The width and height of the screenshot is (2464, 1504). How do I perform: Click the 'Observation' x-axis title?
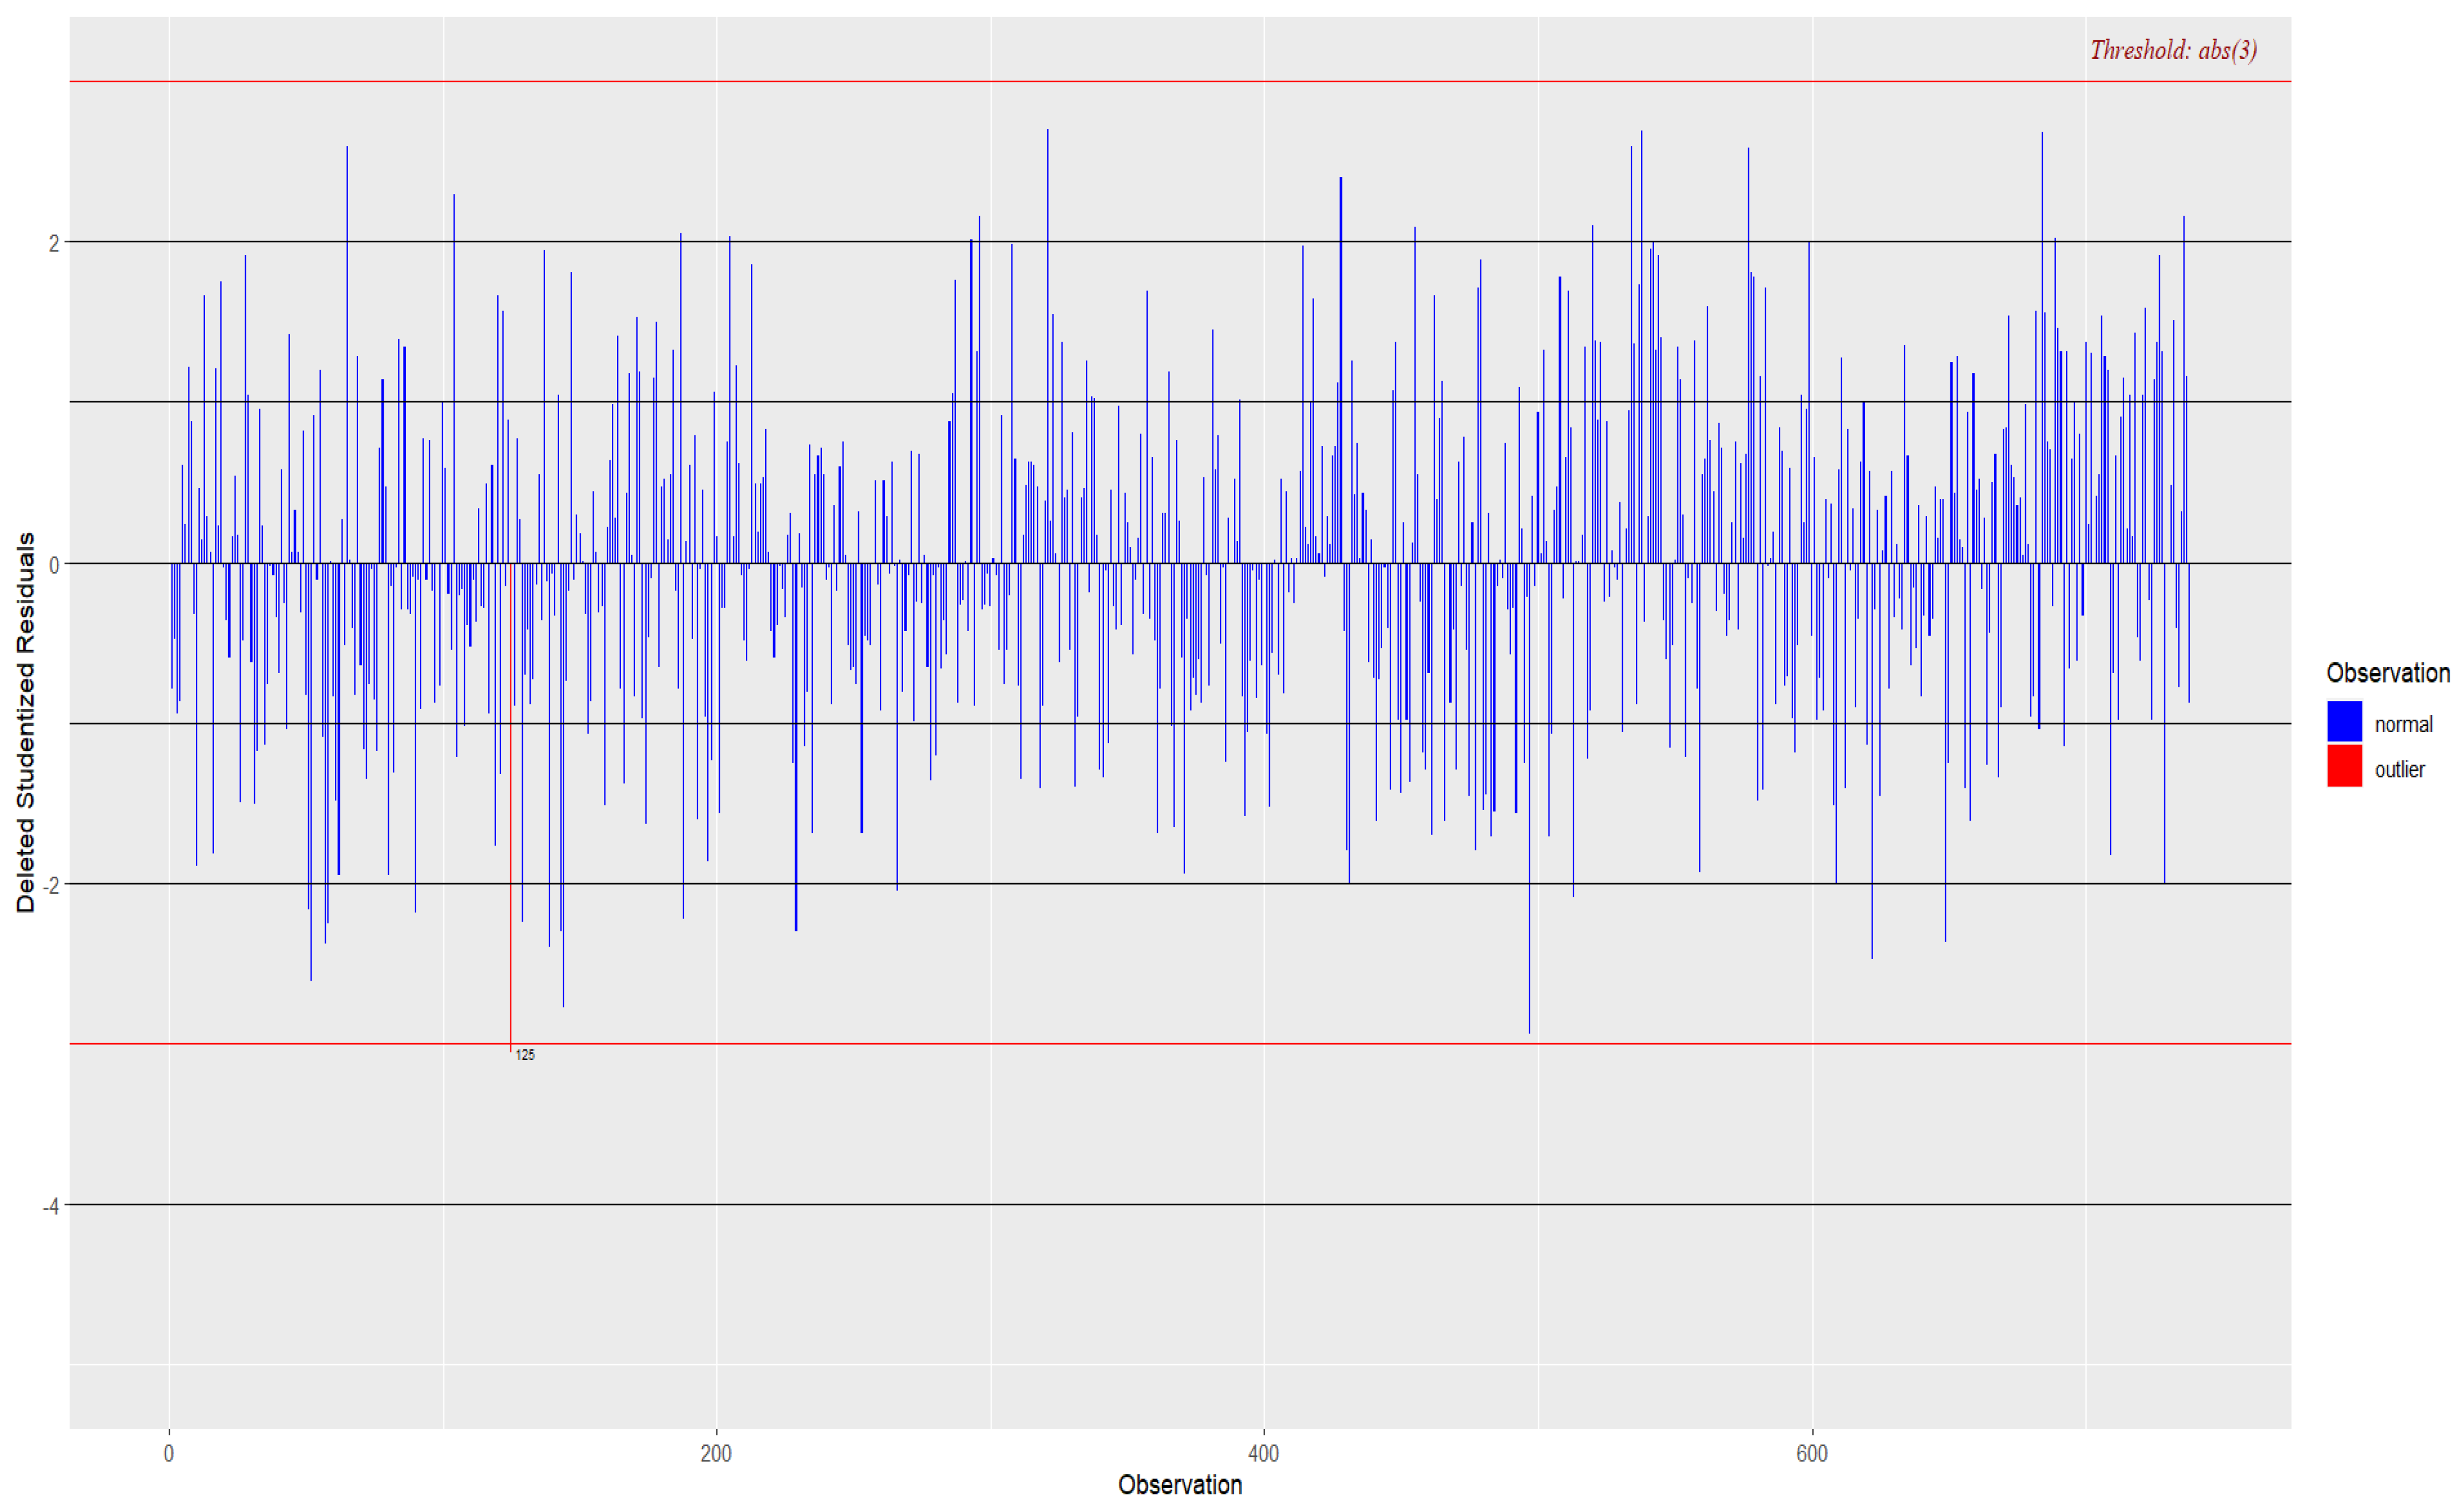(x=1180, y=1485)
